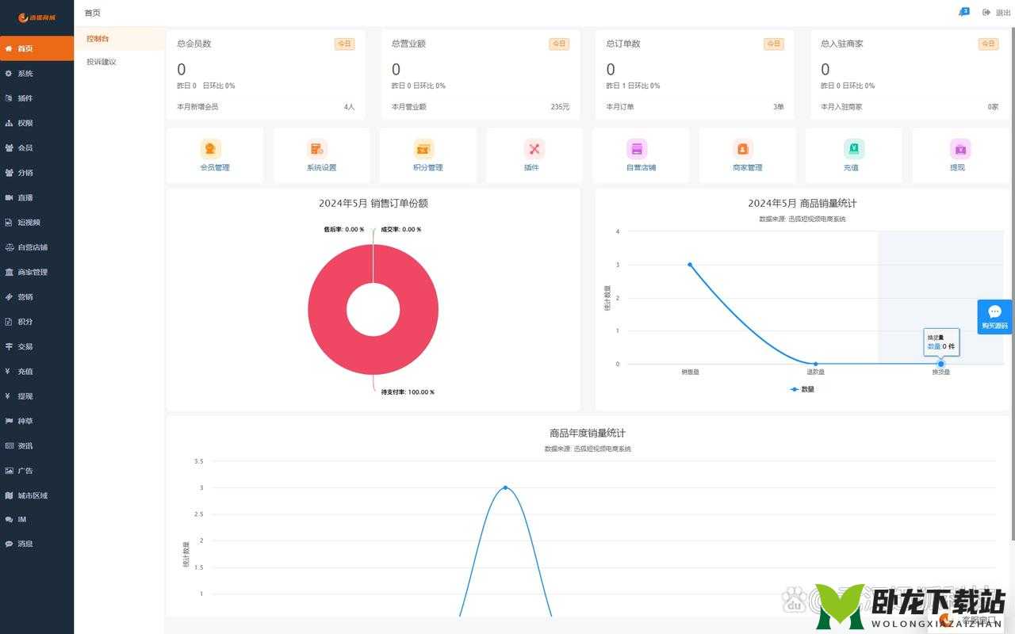Image resolution: width=1015 pixels, height=634 pixels.
Task: Open the 商家管理 shortcut card icon
Action: pyautogui.click(x=743, y=148)
